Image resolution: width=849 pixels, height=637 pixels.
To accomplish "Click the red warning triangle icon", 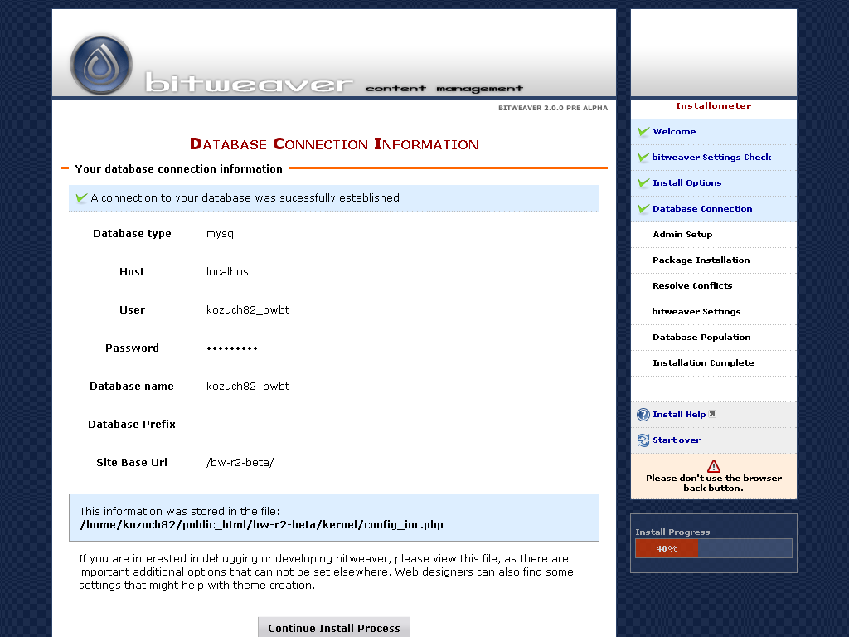I will [x=714, y=466].
